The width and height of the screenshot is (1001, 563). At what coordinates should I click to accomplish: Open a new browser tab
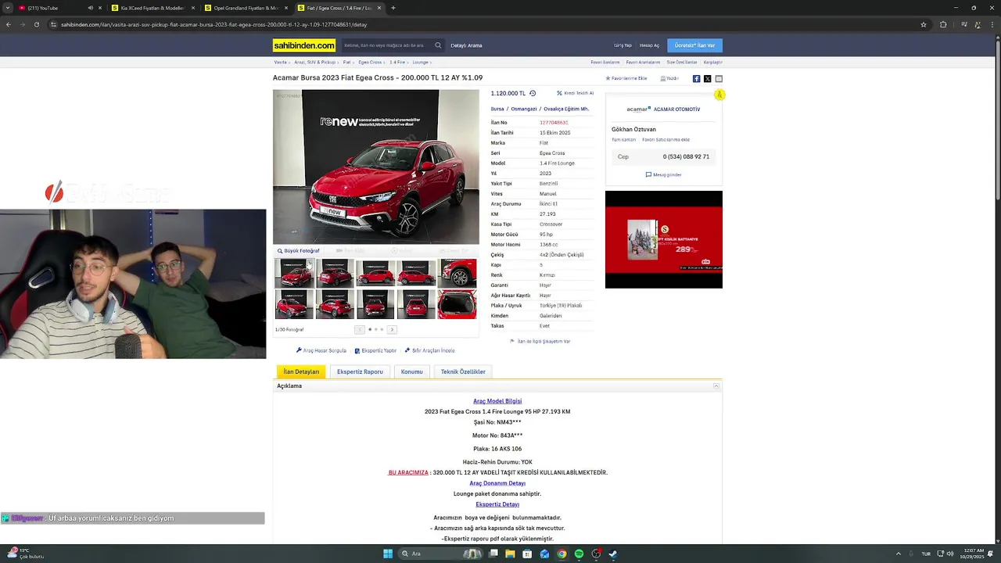[393, 8]
